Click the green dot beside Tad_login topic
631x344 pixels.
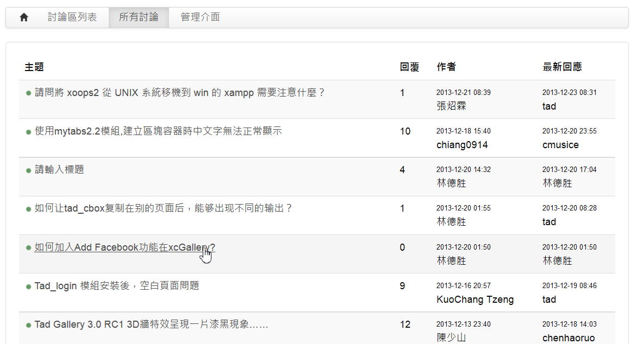pyautogui.click(x=28, y=286)
